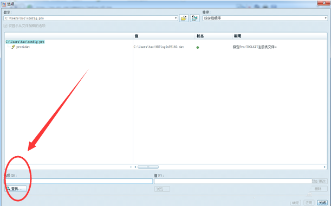This screenshot has height=206, width=331.
Task: Click the 说明 column header
Action: (280, 36)
